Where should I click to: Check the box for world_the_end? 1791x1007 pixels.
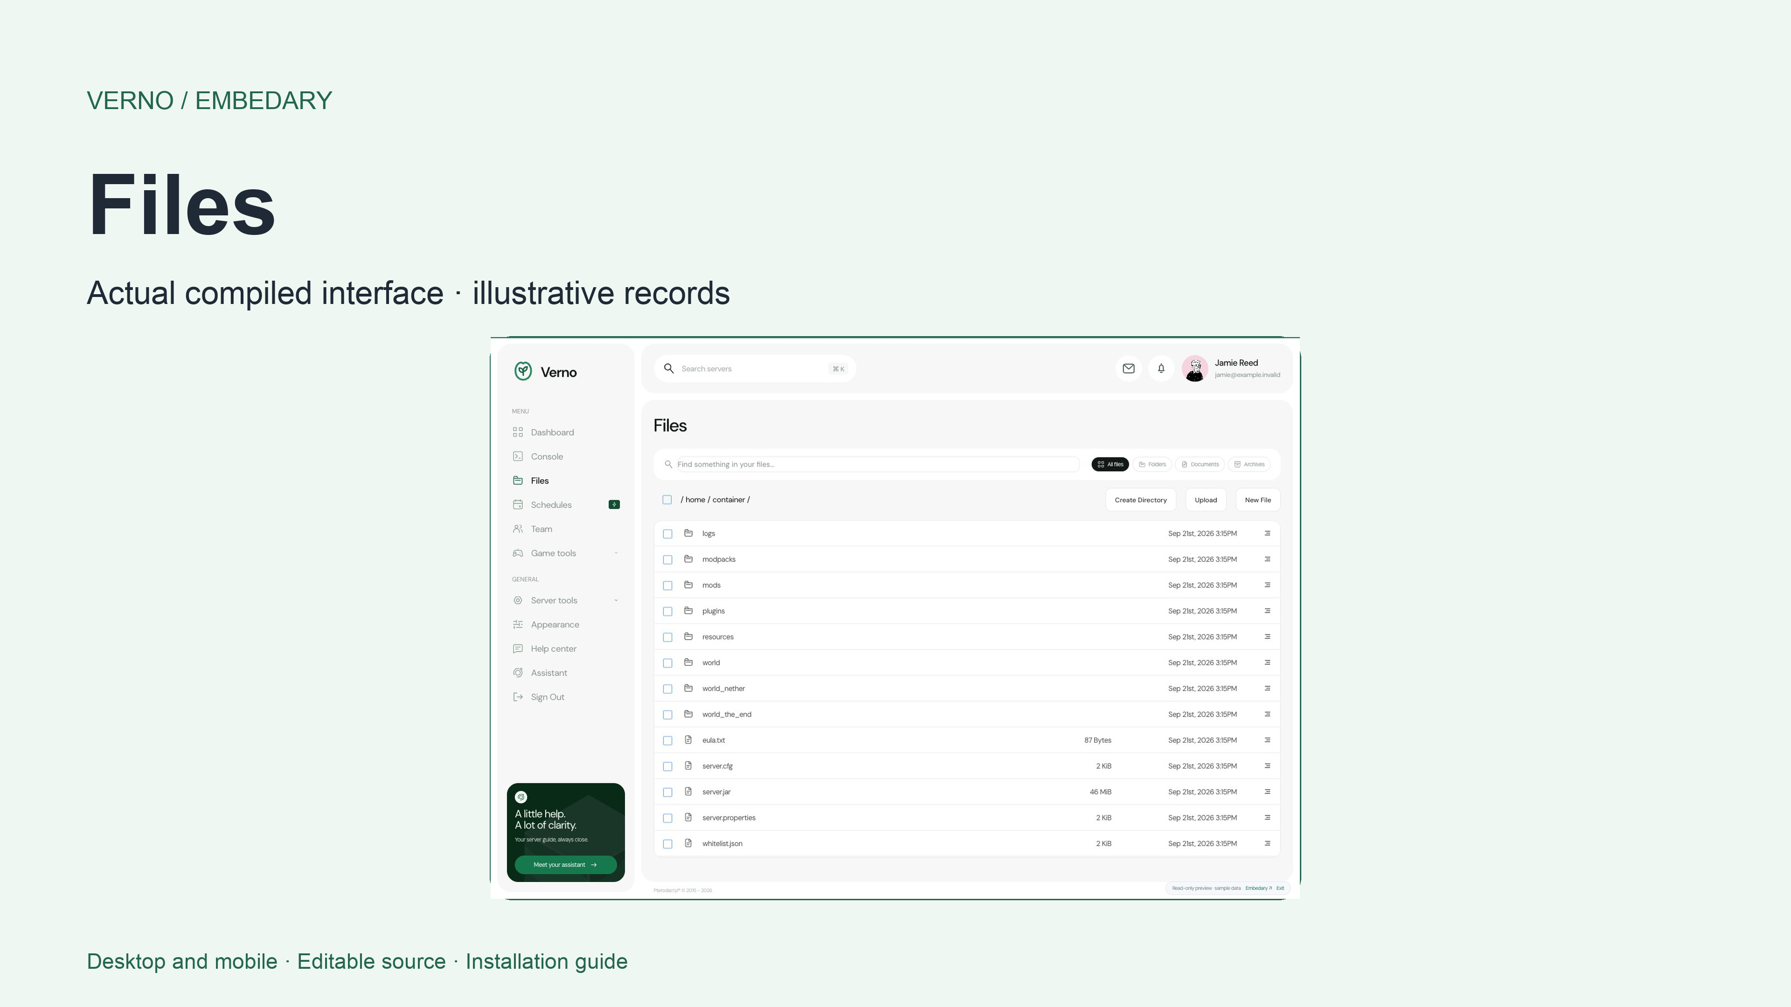(667, 714)
